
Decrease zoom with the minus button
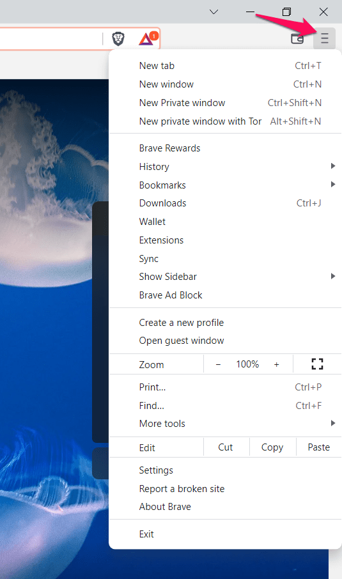(x=218, y=364)
